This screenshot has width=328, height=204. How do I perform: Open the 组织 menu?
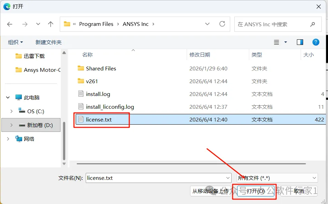(x=15, y=42)
